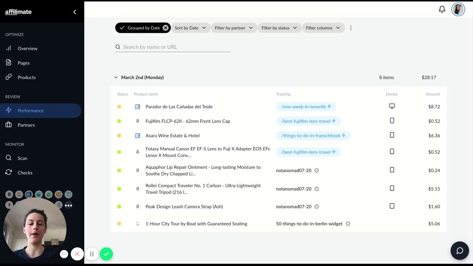Click /best-fujifilm-lens-travel link in Fotasy row
473x266 pixels.
tap(308, 152)
